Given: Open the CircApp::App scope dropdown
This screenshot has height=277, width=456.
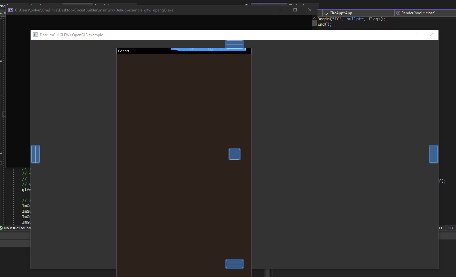Looking at the screenshot, I should [359, 13].
